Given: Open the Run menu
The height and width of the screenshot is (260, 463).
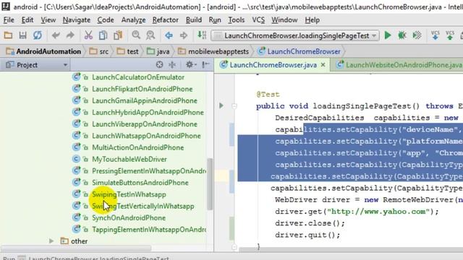Looking at the screenshot, I should point(215,20).
